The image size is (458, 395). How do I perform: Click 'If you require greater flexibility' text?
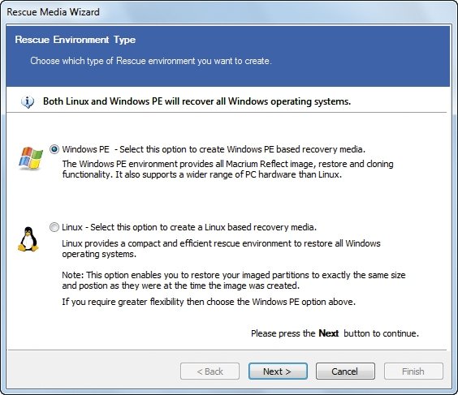209,302
